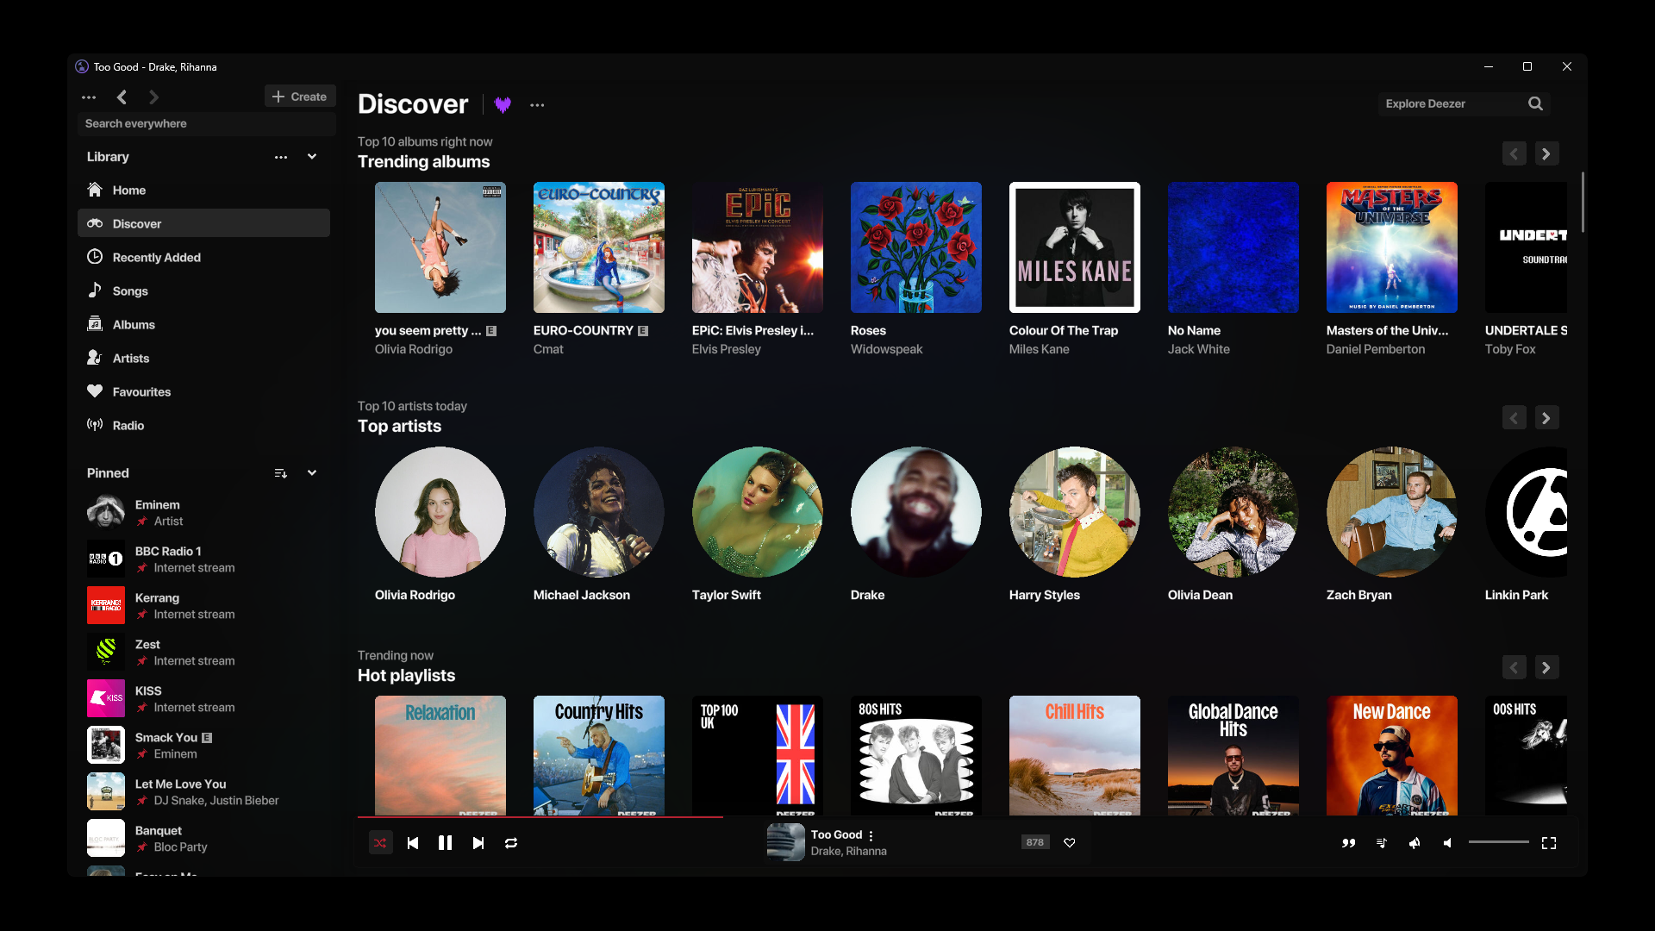Show next Hot playlists page
Viewport: 1655px width, 931px height.
coord(1546,668)
